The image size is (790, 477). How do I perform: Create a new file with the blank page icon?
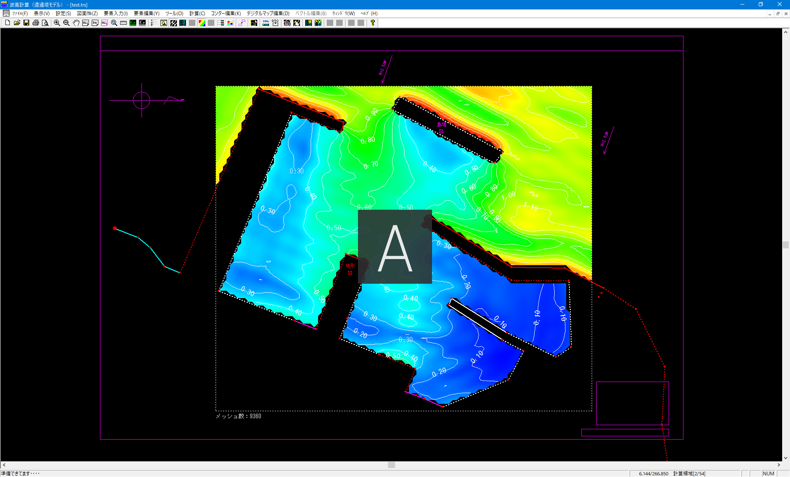click(7, 23)
